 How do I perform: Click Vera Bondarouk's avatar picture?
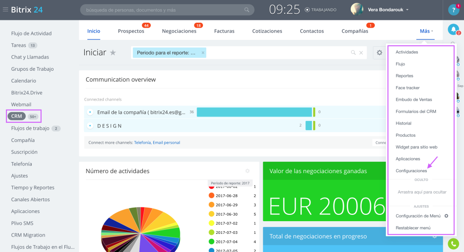[357, 10]
